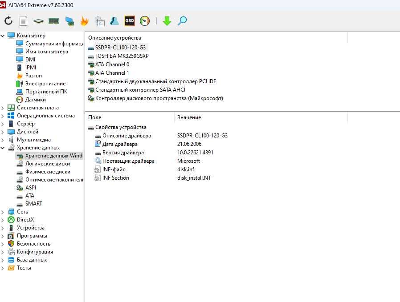Expand the Конфигурация node
The height and width of the screenshot is (302, 400).
pos(3,252)
